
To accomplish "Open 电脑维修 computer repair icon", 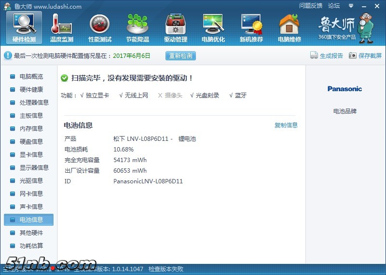I will (x=289, y=27).
